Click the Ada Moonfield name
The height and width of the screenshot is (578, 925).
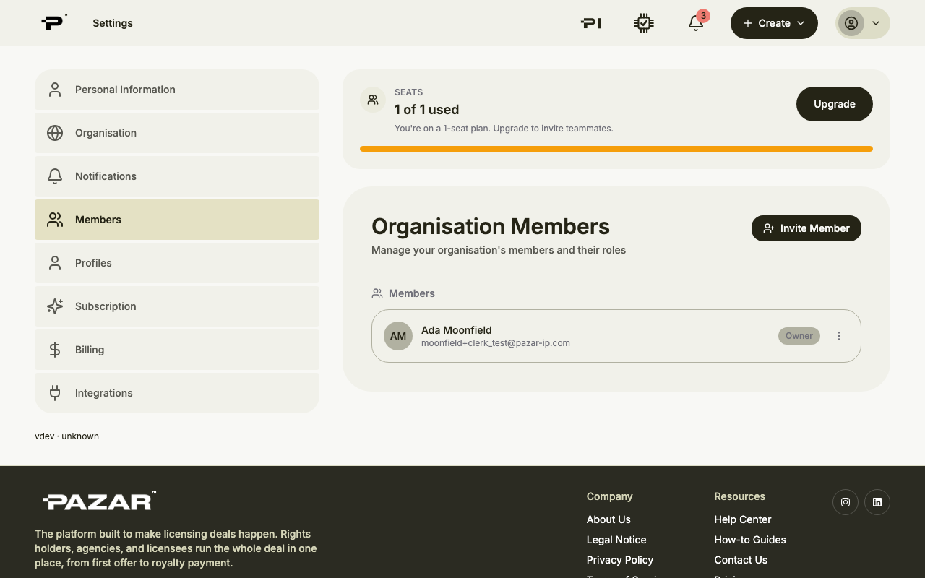tap(457, 330)
